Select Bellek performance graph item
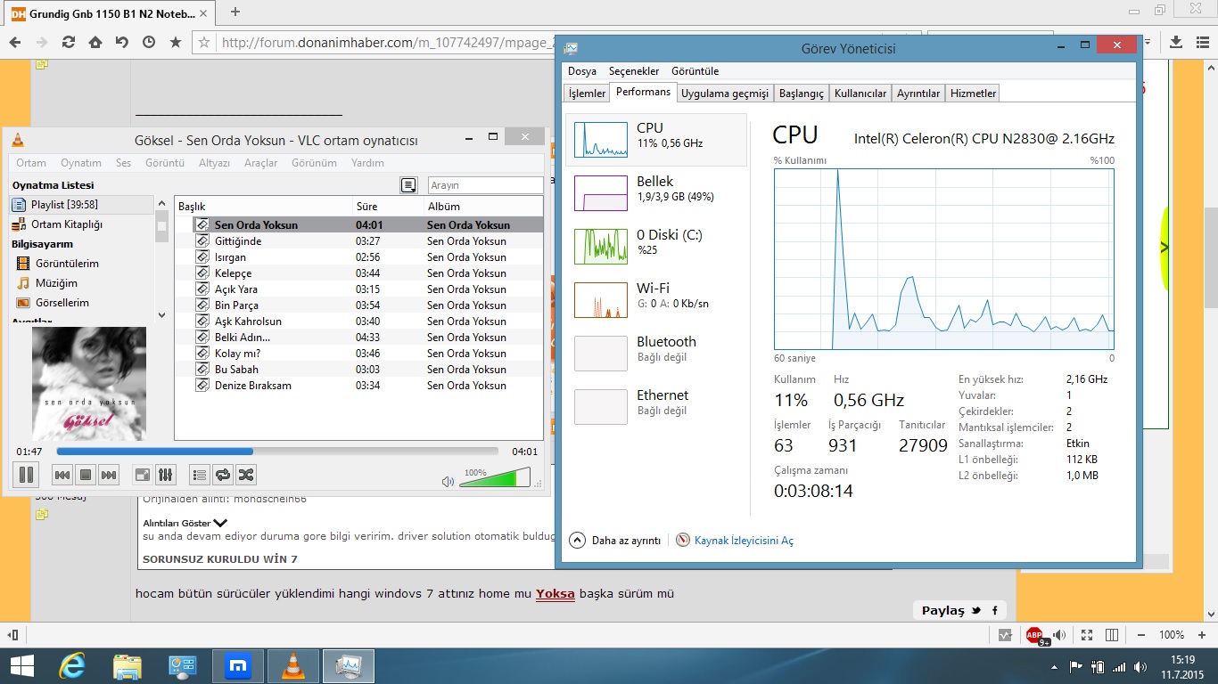This screenshot has height=684, width=1218. [656, 192]
